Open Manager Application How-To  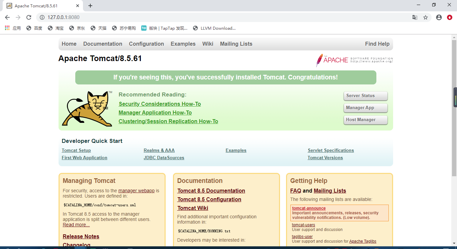coord(155,113)
